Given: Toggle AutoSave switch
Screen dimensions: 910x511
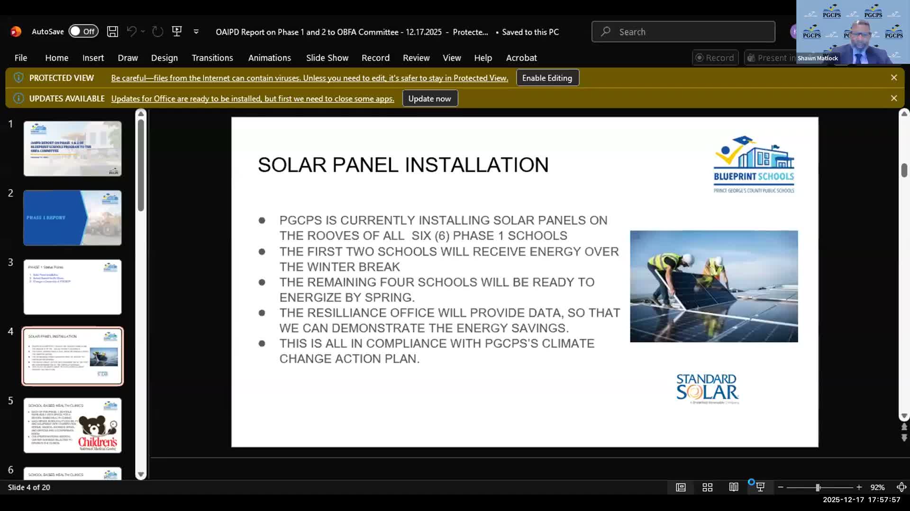Looking at the screenshot, I should (x=83, y=32).
